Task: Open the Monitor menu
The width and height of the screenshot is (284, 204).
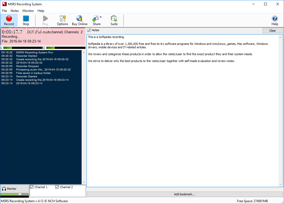Action: pyautogui.click(x=28, y=11)
